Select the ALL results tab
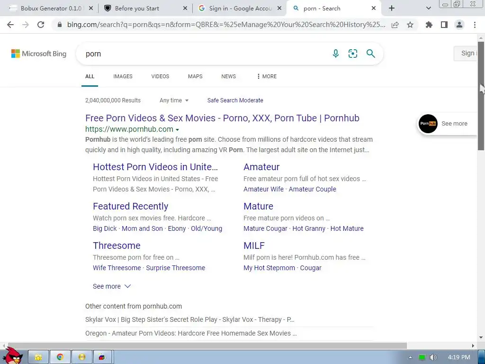The height and width of the screenshot is (364, 485). tap(90, 76)
